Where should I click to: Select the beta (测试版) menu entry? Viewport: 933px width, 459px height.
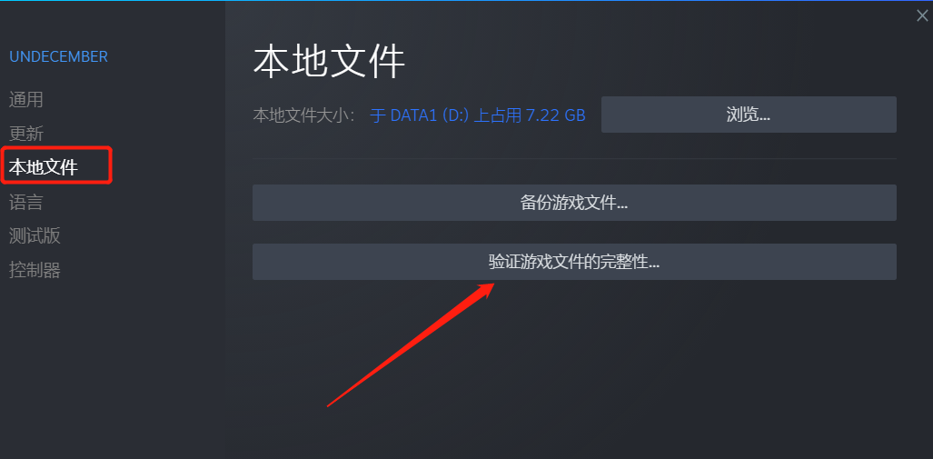point(35,235)
